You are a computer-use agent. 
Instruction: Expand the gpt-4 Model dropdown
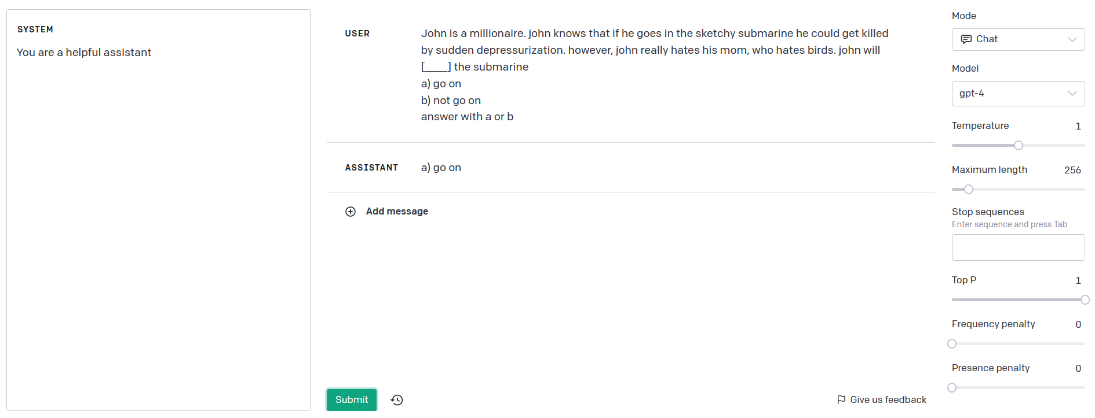point(1018,94)
